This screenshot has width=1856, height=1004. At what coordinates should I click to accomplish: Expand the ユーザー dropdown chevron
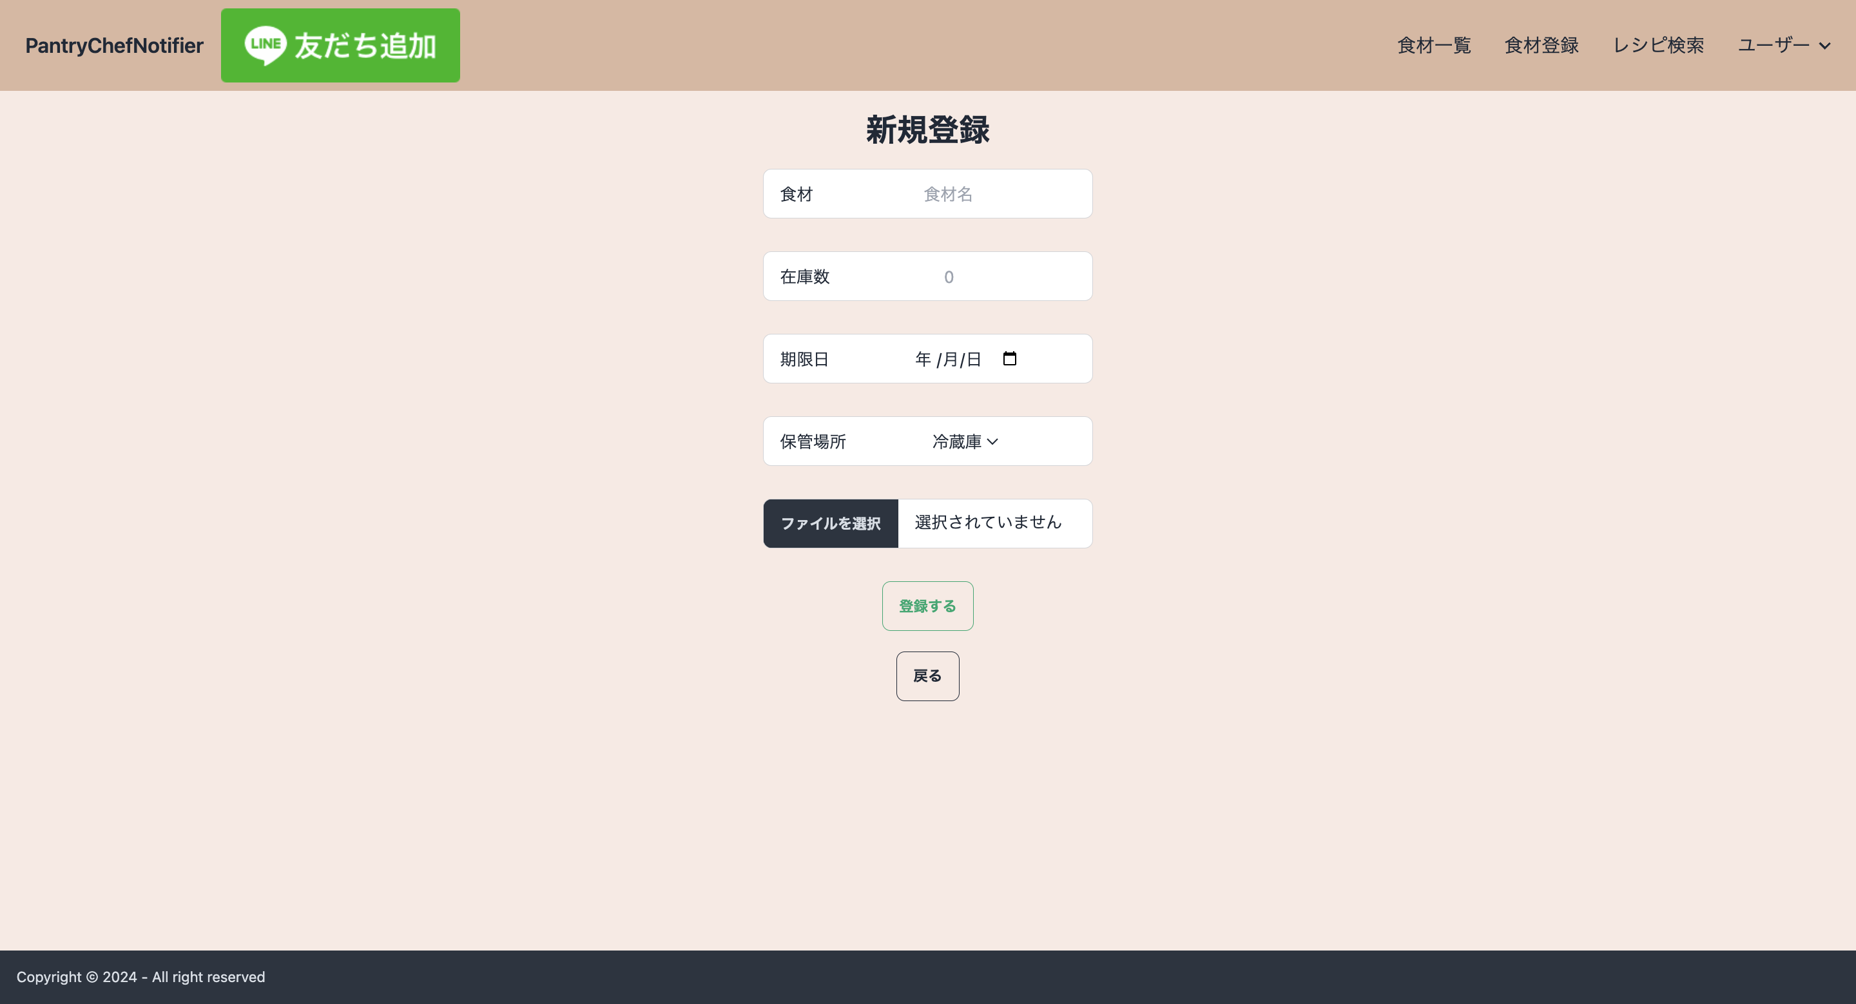click(x=1824, y=46)
